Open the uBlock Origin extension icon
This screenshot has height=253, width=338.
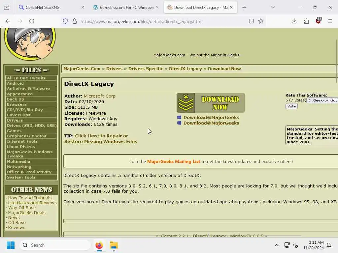point(319,21)
